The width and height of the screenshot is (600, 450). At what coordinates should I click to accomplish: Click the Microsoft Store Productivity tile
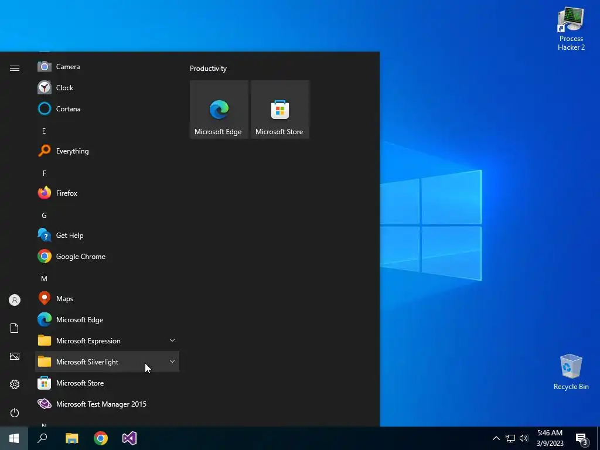click(x=279, y=110)
